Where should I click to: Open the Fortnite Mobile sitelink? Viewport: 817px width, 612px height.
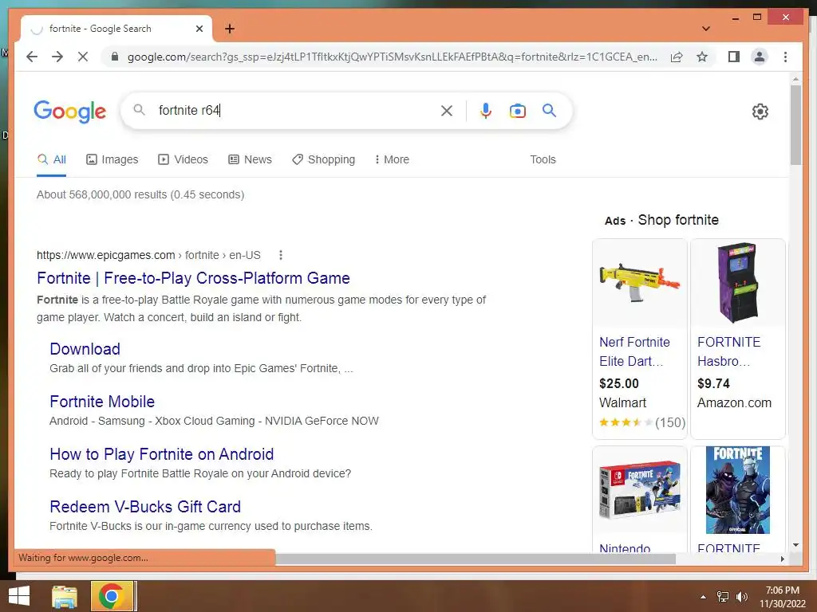click(102, 402)
